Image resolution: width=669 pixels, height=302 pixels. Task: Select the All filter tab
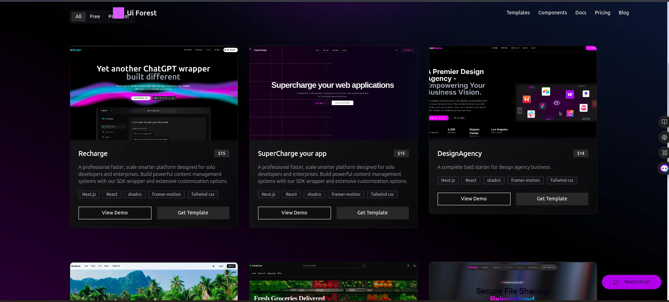pyautogui.click(x=79, y=16)
